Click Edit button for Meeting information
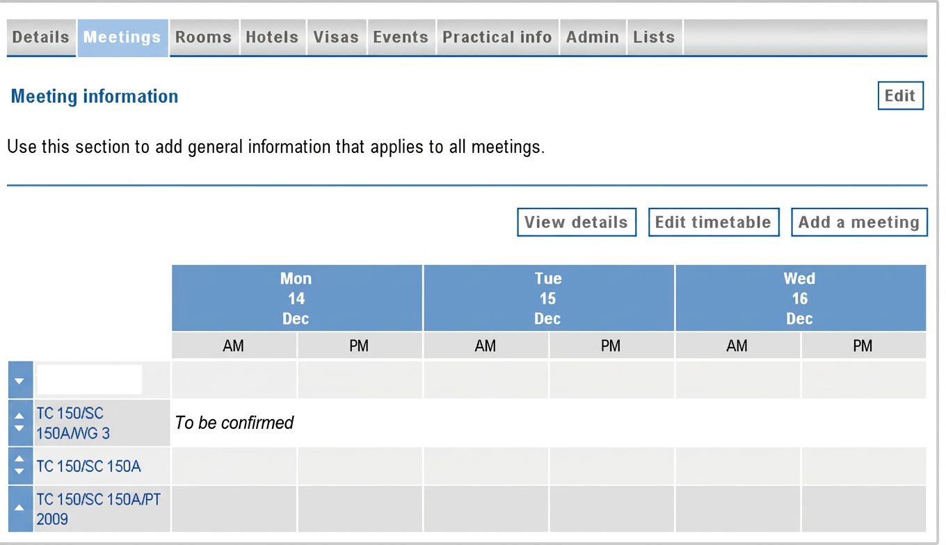946x545 pixels. [x=900, y=96]
